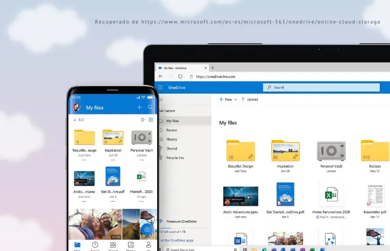Open Microsoft Edge from the taskbar
This screenshot has height=251, width=390.
(264, 249)
